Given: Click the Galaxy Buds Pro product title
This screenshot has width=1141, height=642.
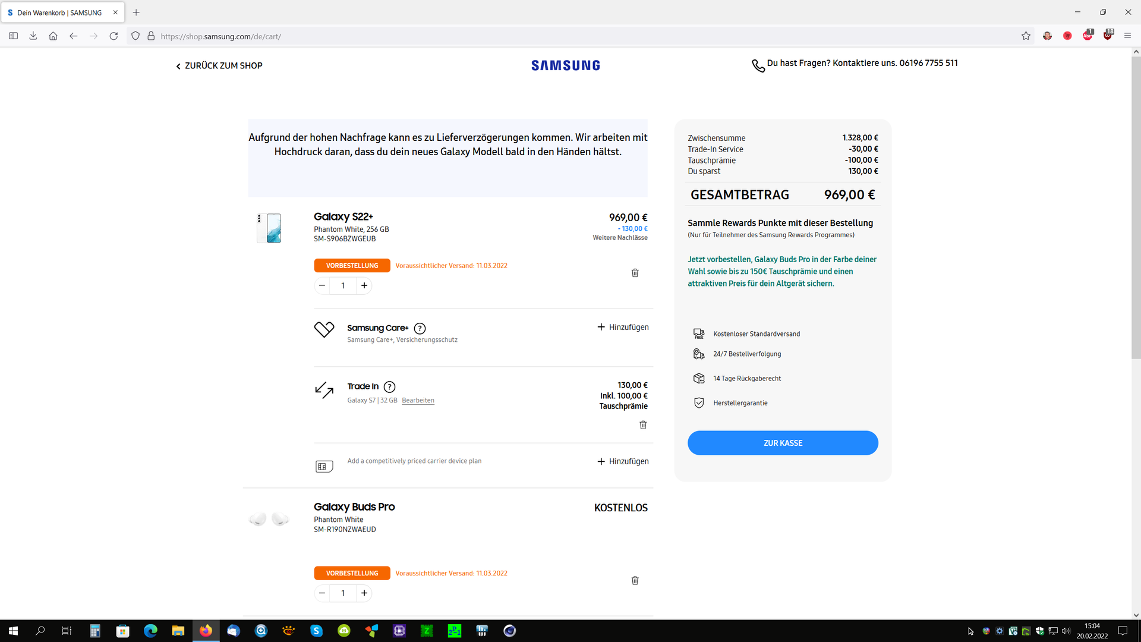Looking at the screenshot, I should tap(354, 507).
